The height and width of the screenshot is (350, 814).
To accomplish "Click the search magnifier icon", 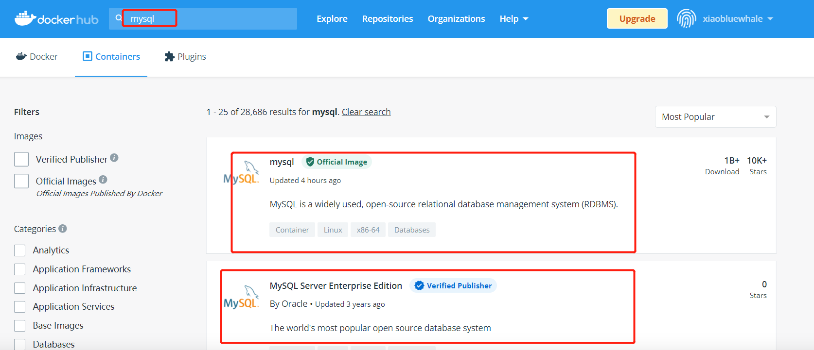I will [x=119, y=18].
